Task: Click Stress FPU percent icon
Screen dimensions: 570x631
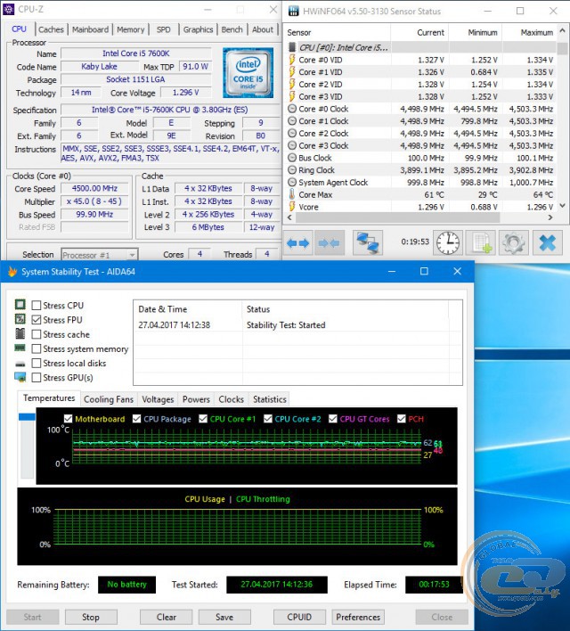Action: point(20,319)
